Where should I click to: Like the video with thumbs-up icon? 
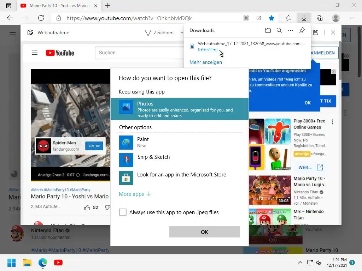click(x=87, y=207)
